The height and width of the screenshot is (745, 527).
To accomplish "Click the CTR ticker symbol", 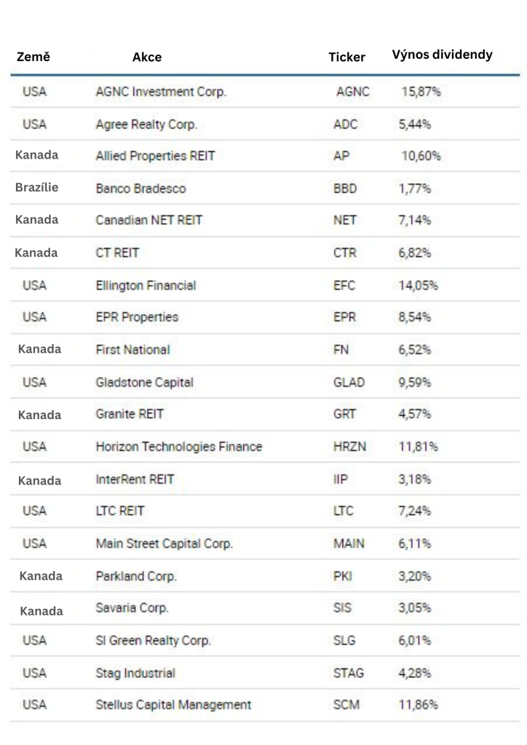I will click(345, 253).
